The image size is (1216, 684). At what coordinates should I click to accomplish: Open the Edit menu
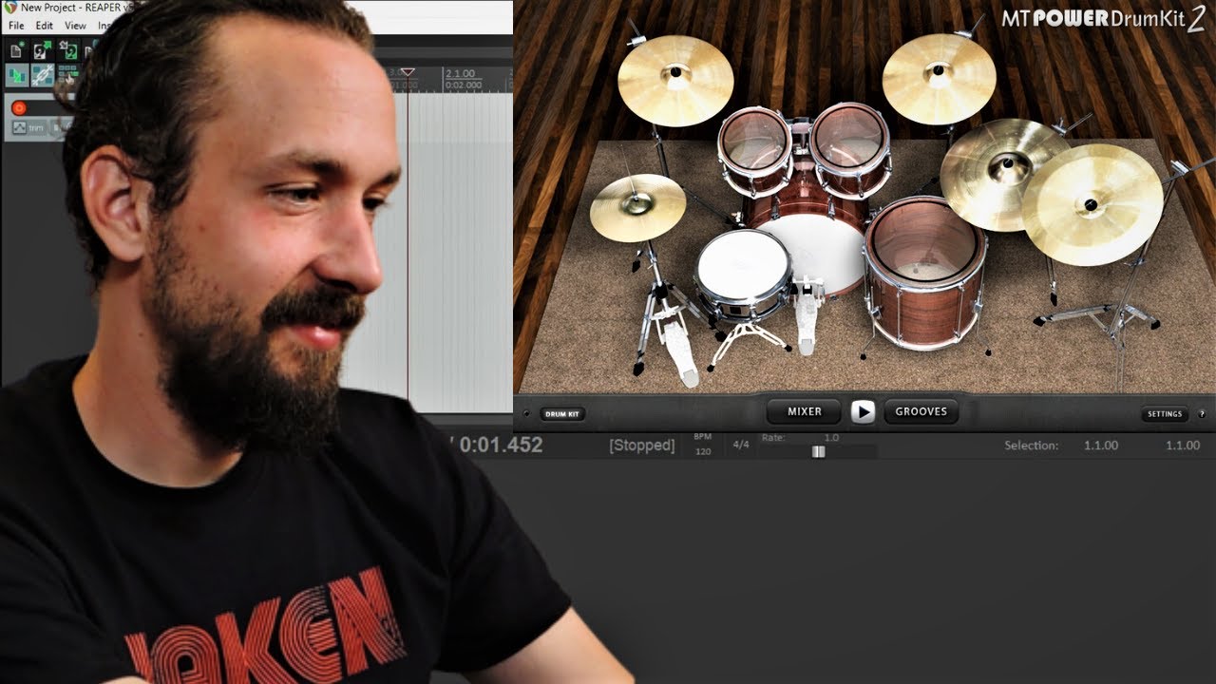[45, 26]
